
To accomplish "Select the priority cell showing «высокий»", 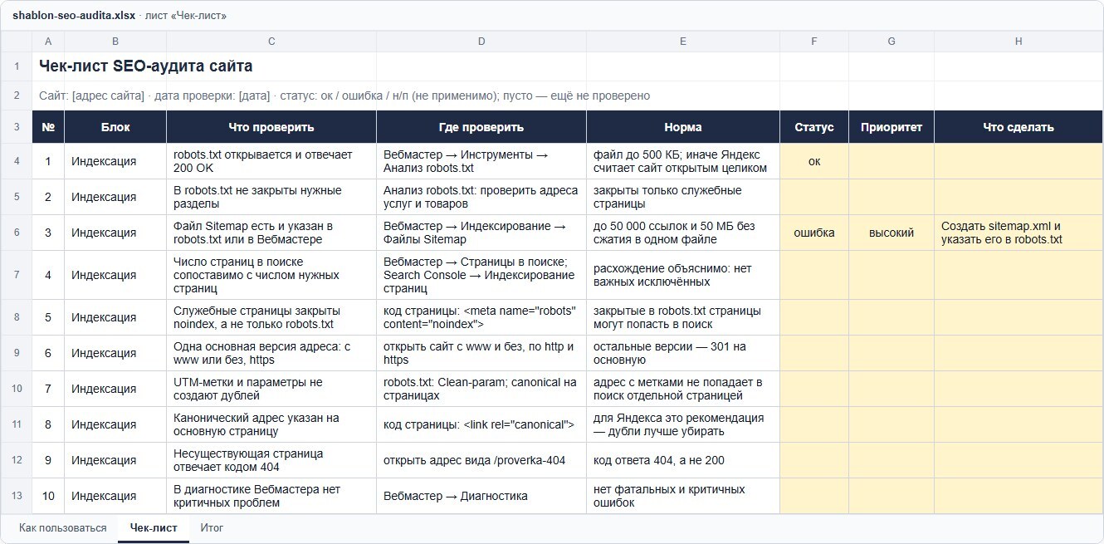I will coord(892,233).
